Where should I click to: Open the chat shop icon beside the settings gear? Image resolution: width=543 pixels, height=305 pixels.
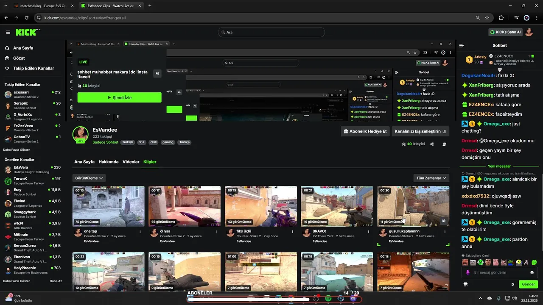tap(465, 284)
